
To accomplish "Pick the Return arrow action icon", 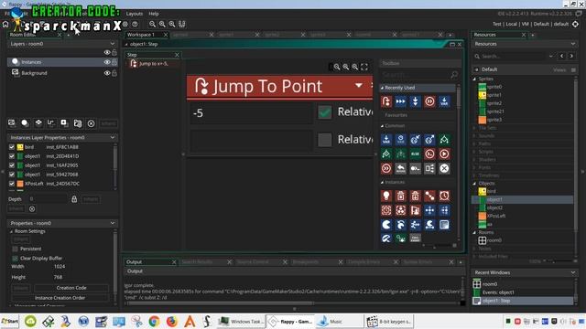I will click(x=401, y=168).
